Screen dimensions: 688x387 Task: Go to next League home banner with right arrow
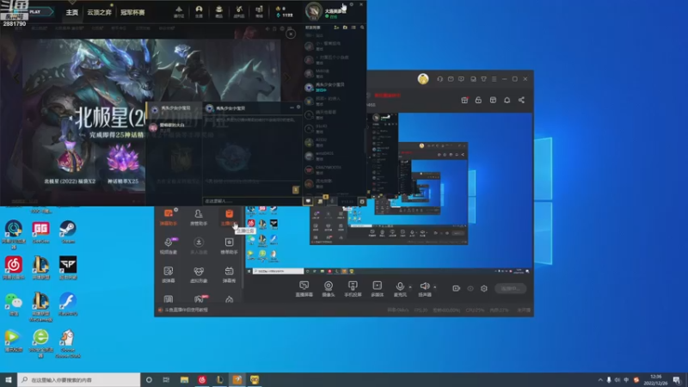(287, 78)
